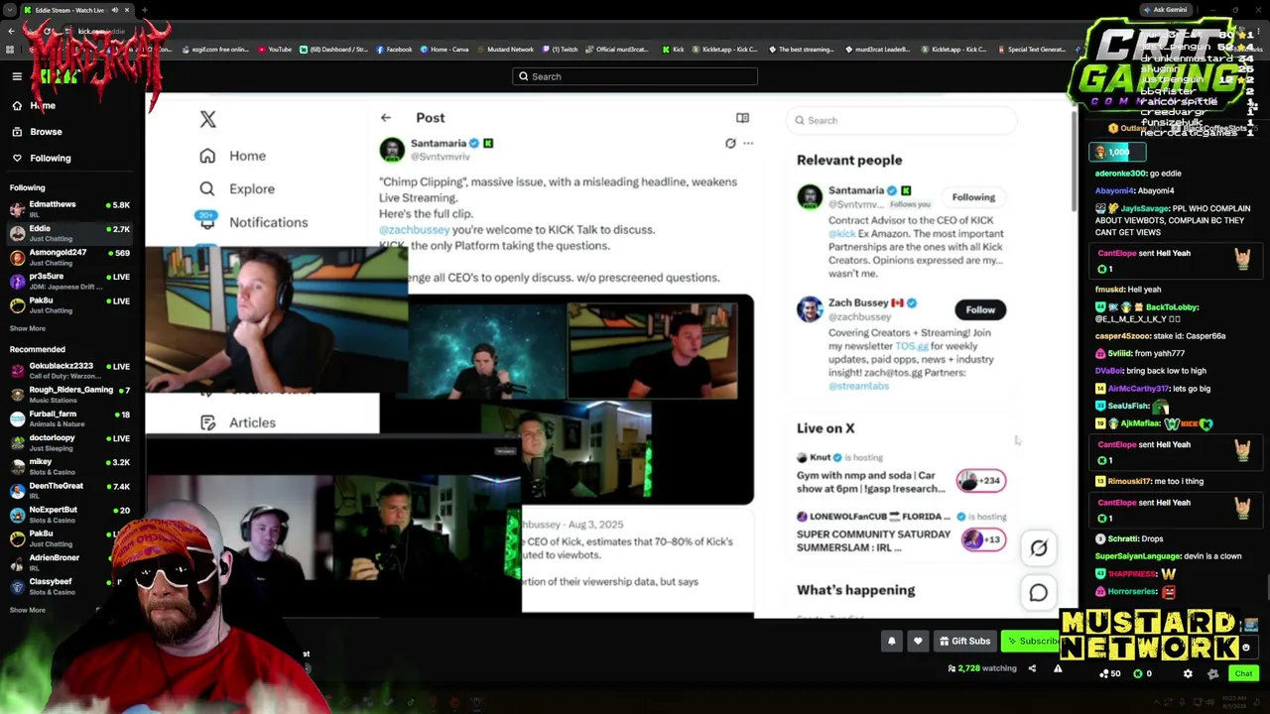Open DeenTheGreat recommended channel
Screen dimensions: 1270x714
(69, 491)
